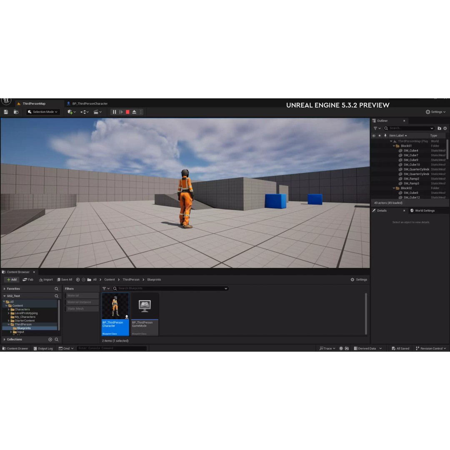450x450 pixels.
Task: Eject from the player controller
Action: [134, 112]
